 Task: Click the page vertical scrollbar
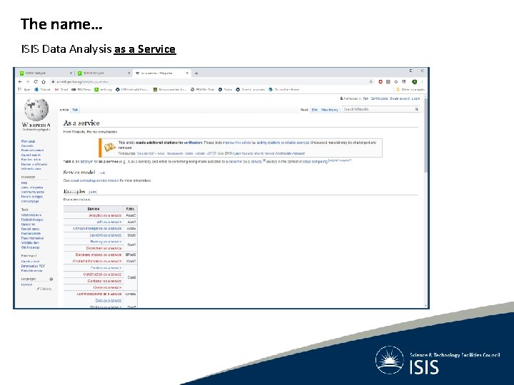(425, 134)
